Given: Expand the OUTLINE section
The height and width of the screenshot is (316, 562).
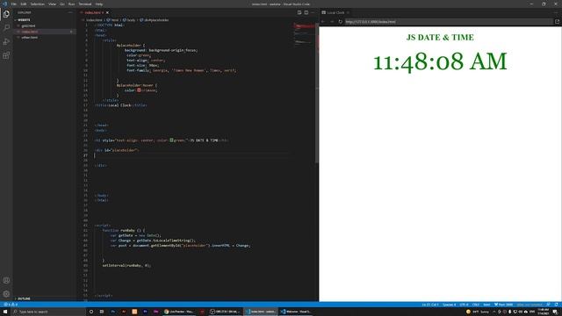Looking at the screenshot, I should (x=24, y=298).
